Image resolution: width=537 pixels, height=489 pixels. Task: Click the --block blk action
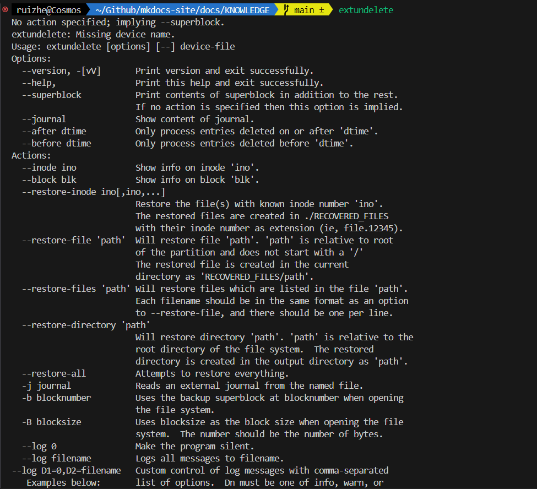coord(49,180)
